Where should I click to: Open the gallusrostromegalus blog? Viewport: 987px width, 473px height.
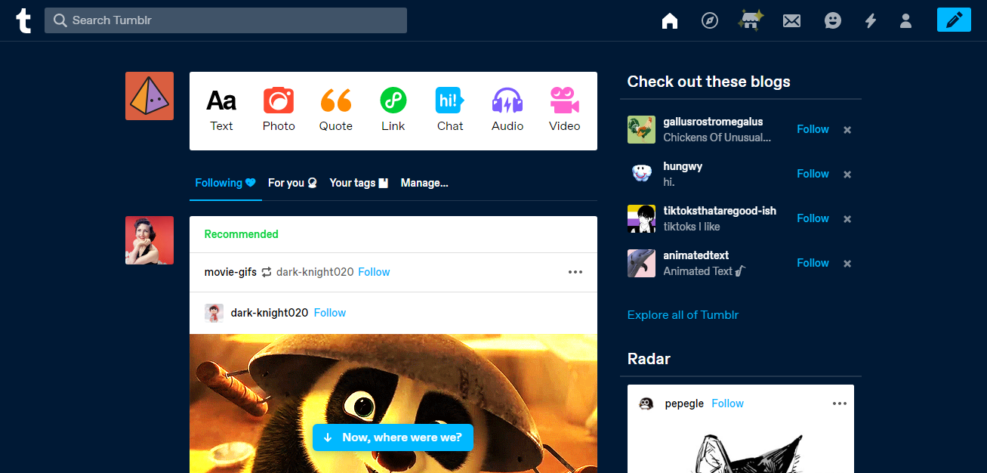pos(713,122)
